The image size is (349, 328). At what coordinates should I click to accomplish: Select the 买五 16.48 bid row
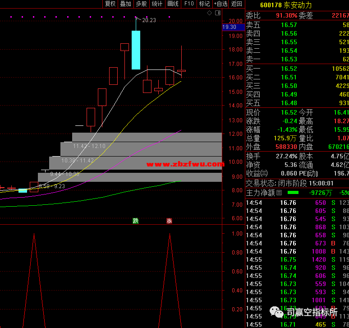297,103
